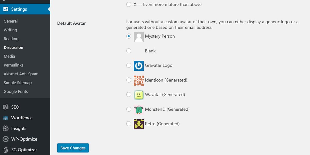Open the Wordfence menu

pos(25,118)
